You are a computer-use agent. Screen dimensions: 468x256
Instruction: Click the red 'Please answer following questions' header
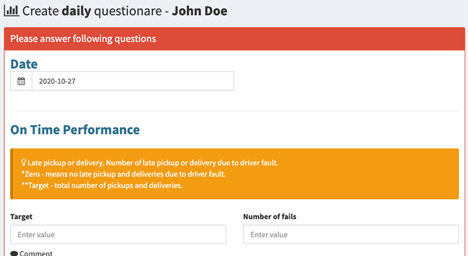(x=235, y=39)
